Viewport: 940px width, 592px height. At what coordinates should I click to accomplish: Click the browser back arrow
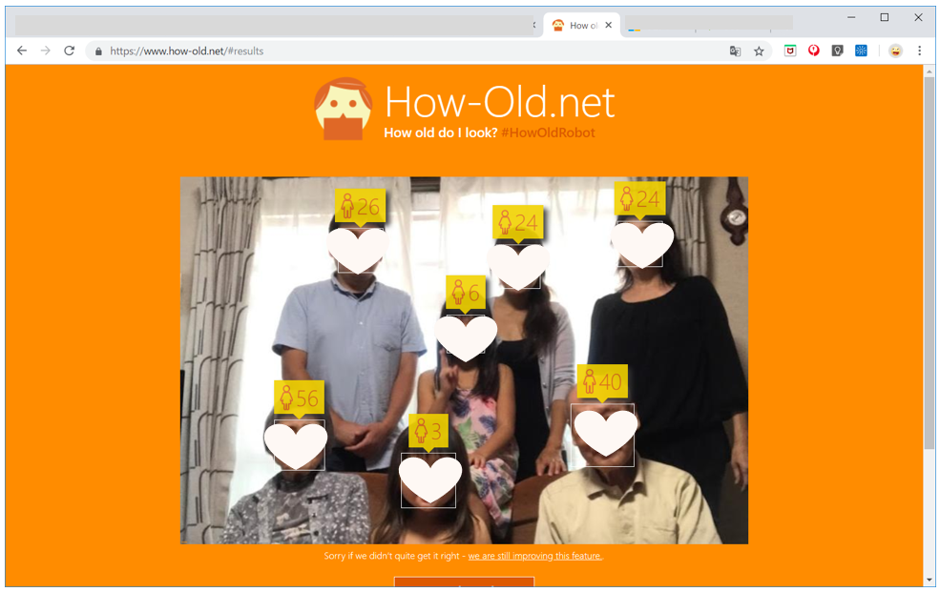(22, 51)
